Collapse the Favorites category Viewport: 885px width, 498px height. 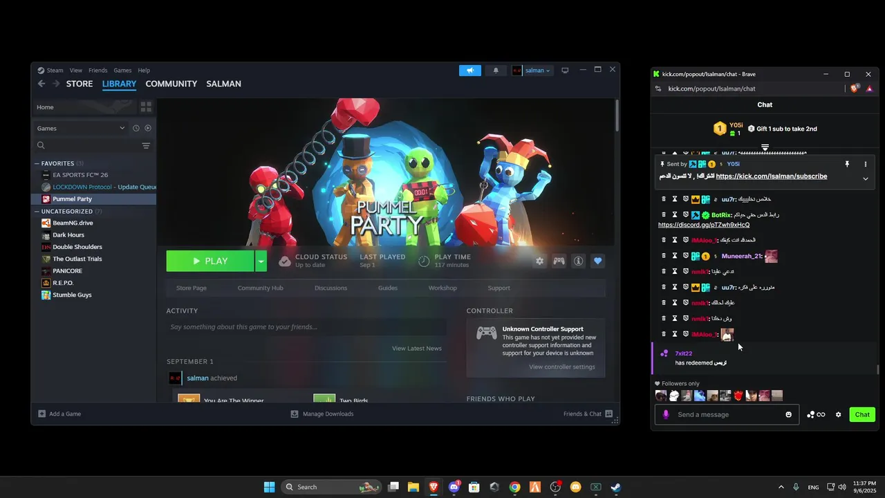[37, 163]
